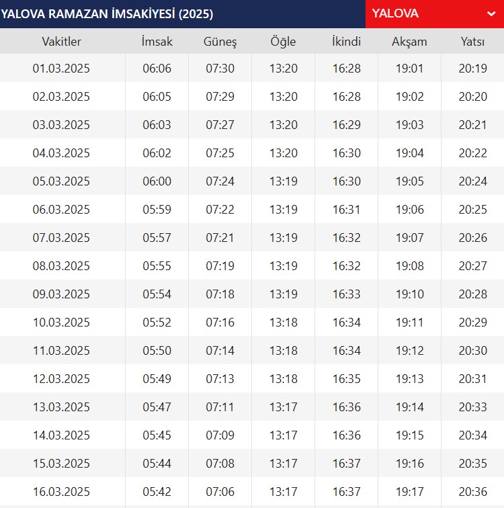Click Akşam time 19:15 for 14.03.2025
Viewport: 504px width, 508px height.
coord(409,435)
